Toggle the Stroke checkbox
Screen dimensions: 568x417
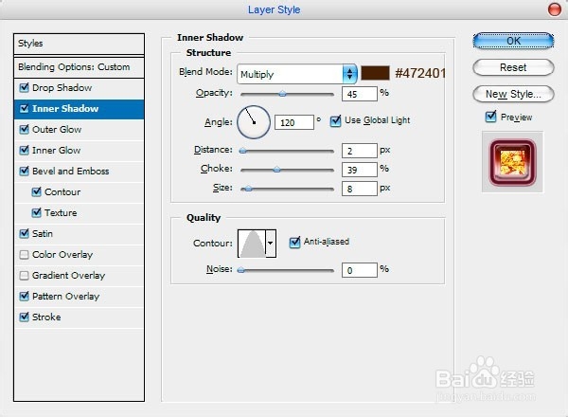click(25, 317)
